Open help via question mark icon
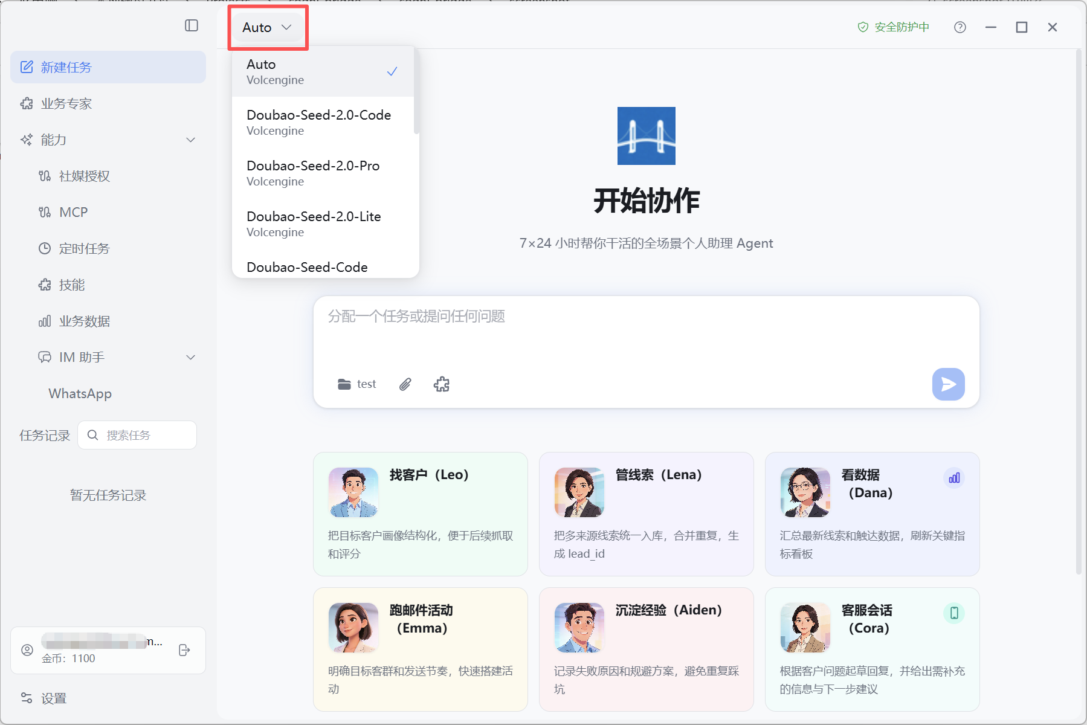1087x725 pixels. pos(960,27)
